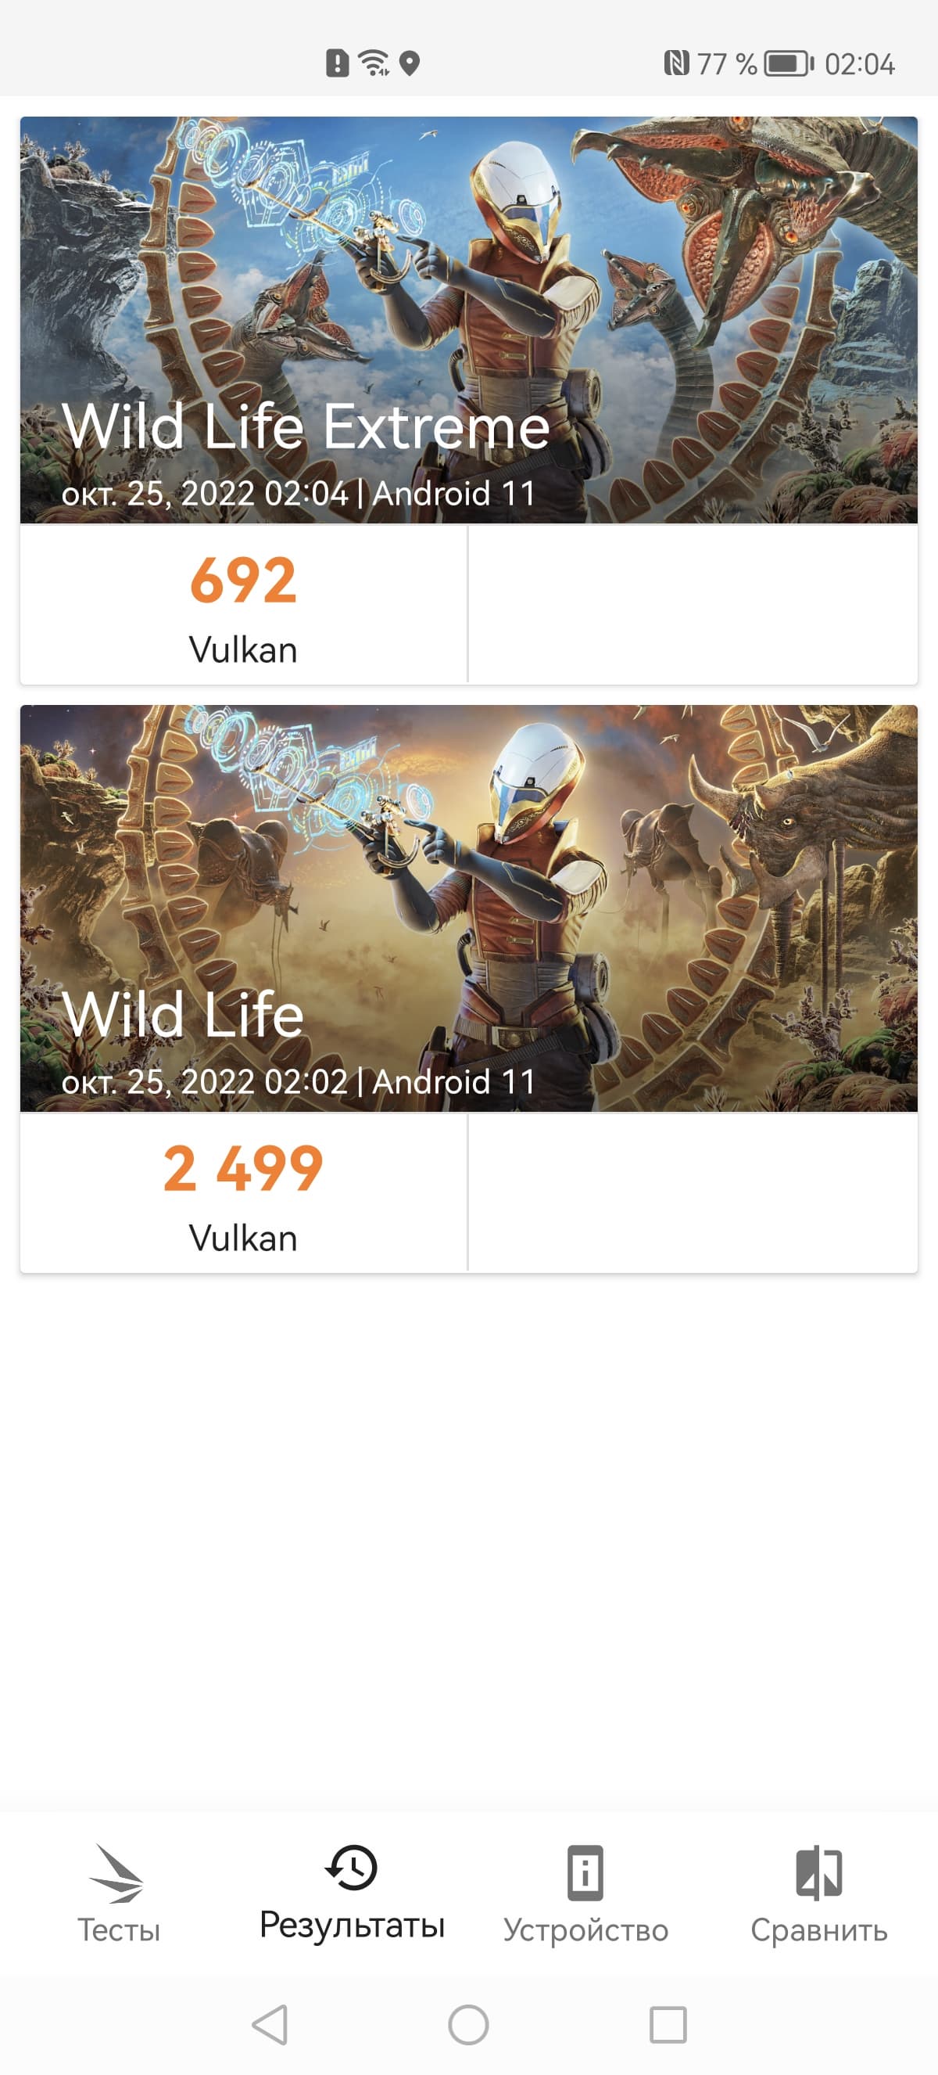Screen dimensions: 938x2075
Task: Open recent apps square button
Action: click(x=668, y=2024)
